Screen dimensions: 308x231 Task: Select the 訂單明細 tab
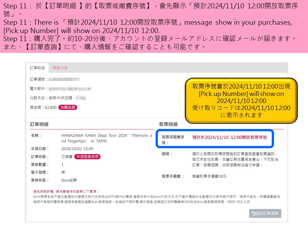coord(37,68)
